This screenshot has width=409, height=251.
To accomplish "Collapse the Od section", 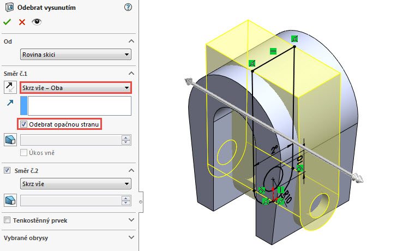I will pyautogui.click(x=131, y=41).
